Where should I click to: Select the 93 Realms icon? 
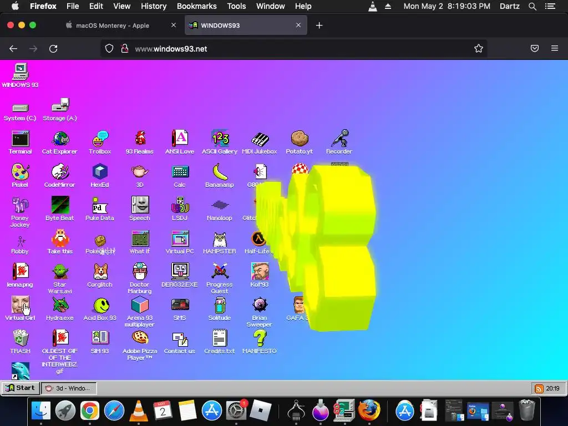tap(140, 143)
